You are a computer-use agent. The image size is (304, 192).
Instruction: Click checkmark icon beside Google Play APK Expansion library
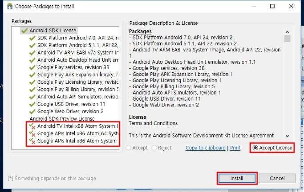coord(32,75)
